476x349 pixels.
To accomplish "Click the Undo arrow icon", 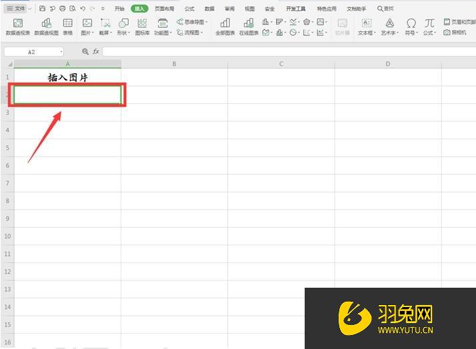I will [83, 9].
